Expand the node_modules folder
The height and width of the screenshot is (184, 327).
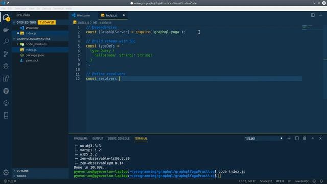tap(18, 44)
